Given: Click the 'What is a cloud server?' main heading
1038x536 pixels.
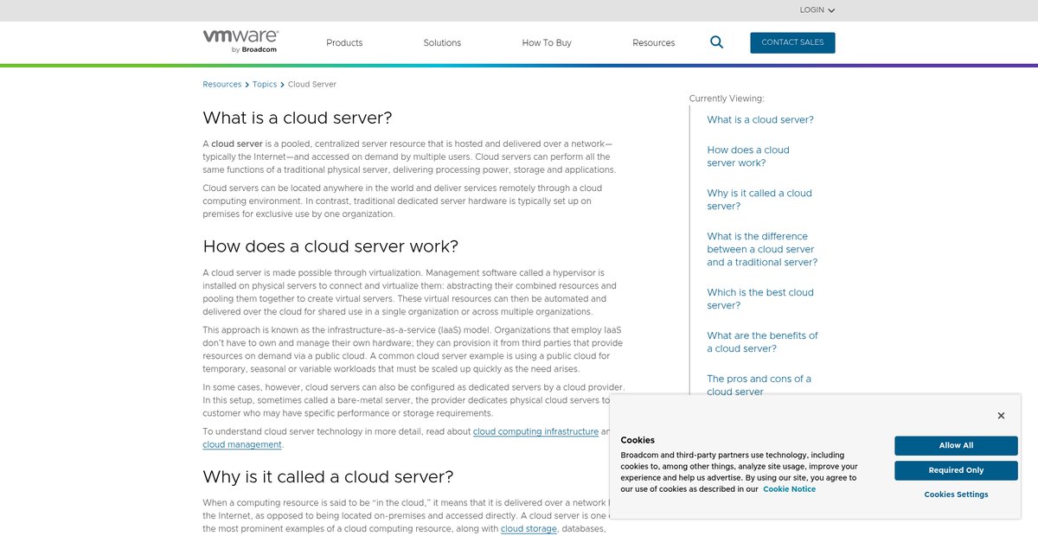Looking at the screenshot, I should point(298,118).
